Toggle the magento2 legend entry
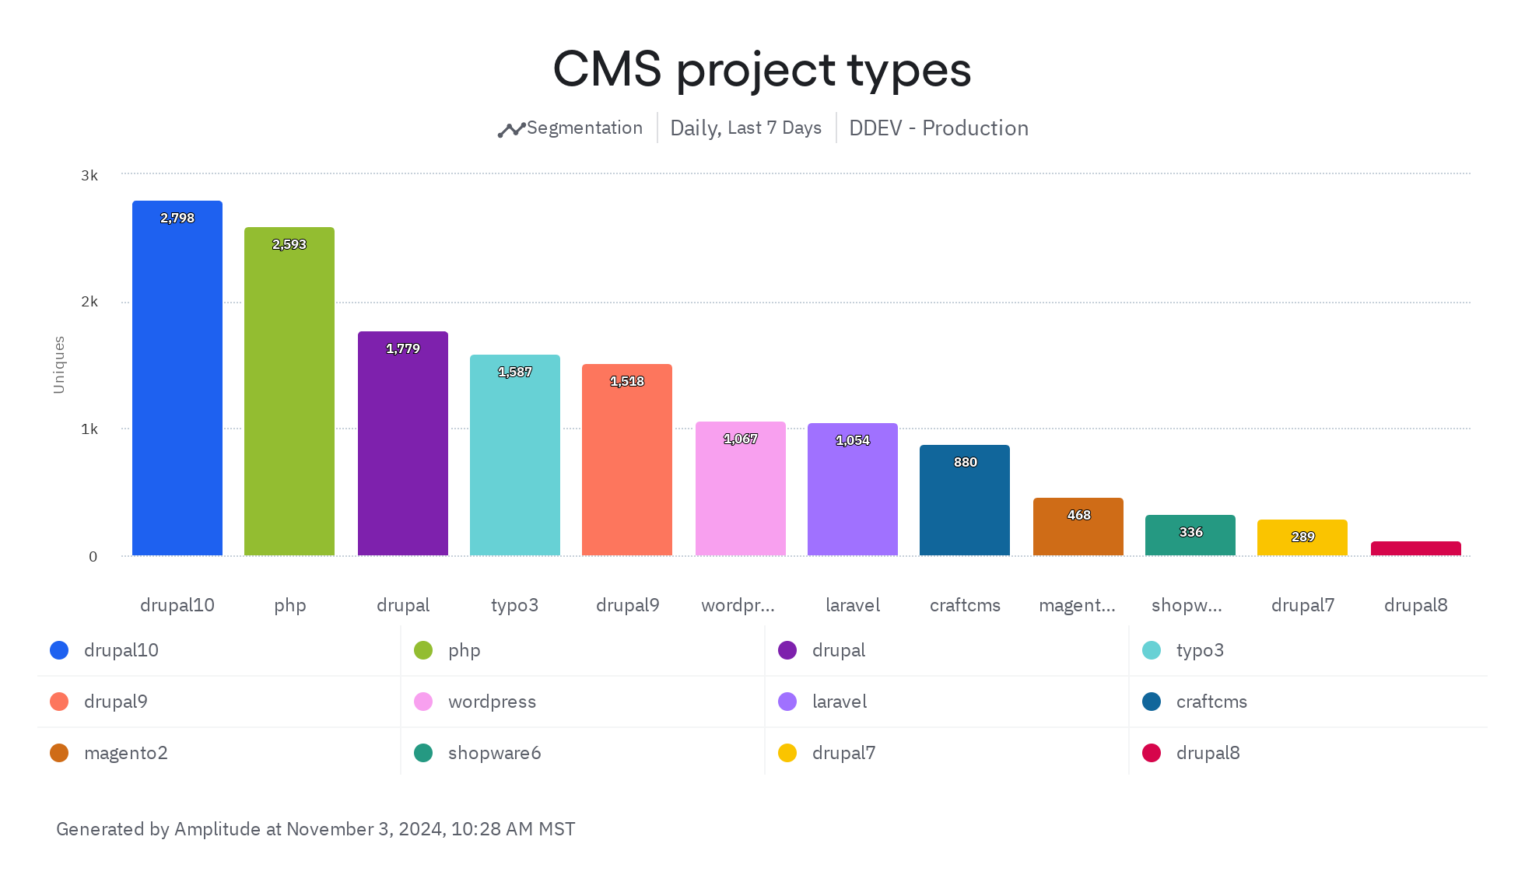This screenshot has width=1525, height=896. (125, 753)
